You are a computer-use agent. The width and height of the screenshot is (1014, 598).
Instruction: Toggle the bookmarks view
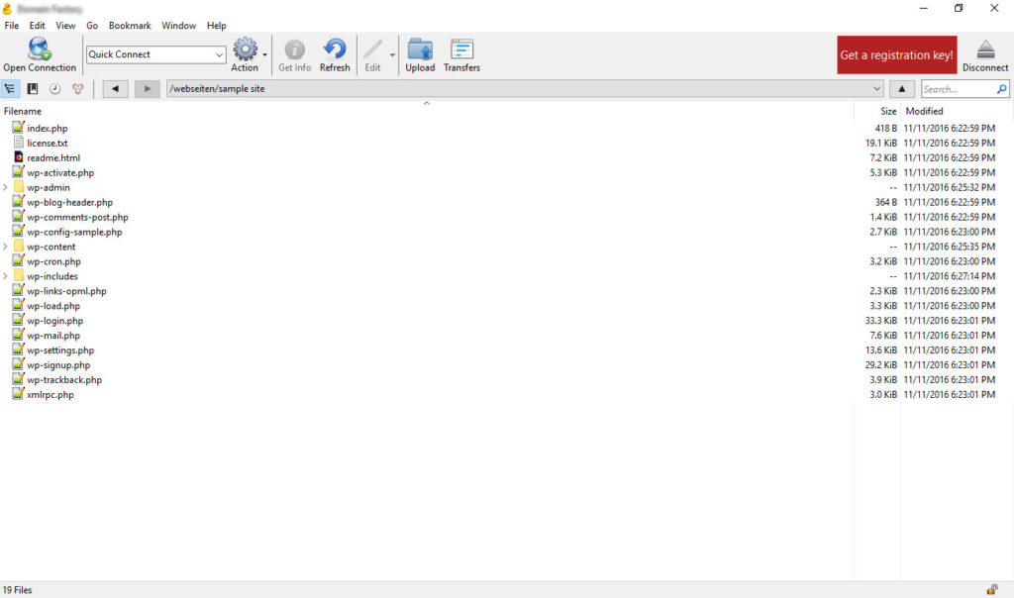[x=32, y=89]
